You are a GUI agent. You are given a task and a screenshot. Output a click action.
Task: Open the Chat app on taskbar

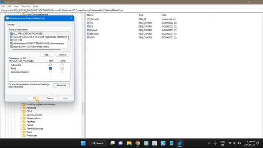(120, 143)
